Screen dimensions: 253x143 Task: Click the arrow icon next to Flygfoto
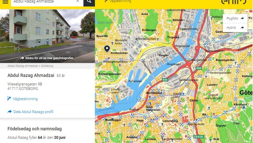tap(242, 18)
